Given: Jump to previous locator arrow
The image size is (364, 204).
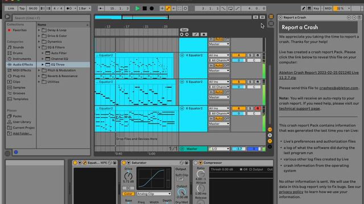Looking at the screenshot, I should [x=181, y=35].
